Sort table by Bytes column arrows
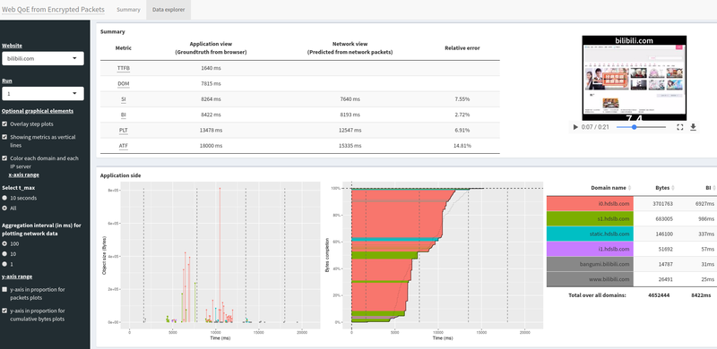 pos(674,188)
